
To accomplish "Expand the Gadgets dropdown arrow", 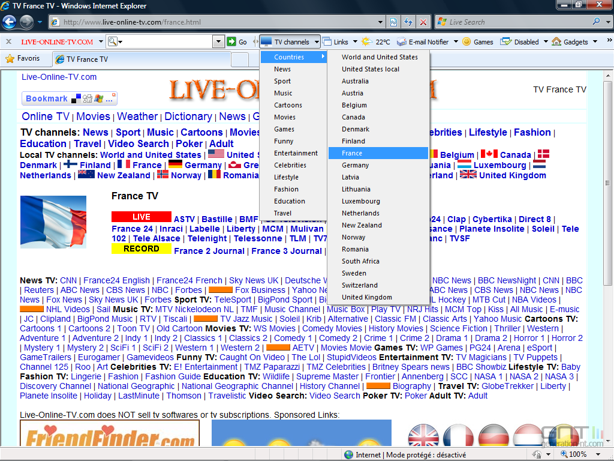I will [x=595, y=41].
